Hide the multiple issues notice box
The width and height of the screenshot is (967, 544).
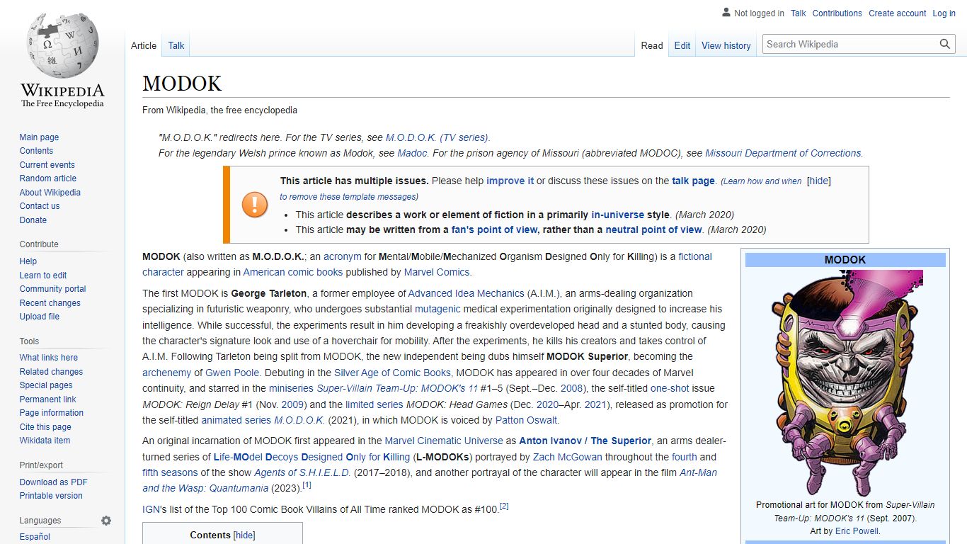819,181
